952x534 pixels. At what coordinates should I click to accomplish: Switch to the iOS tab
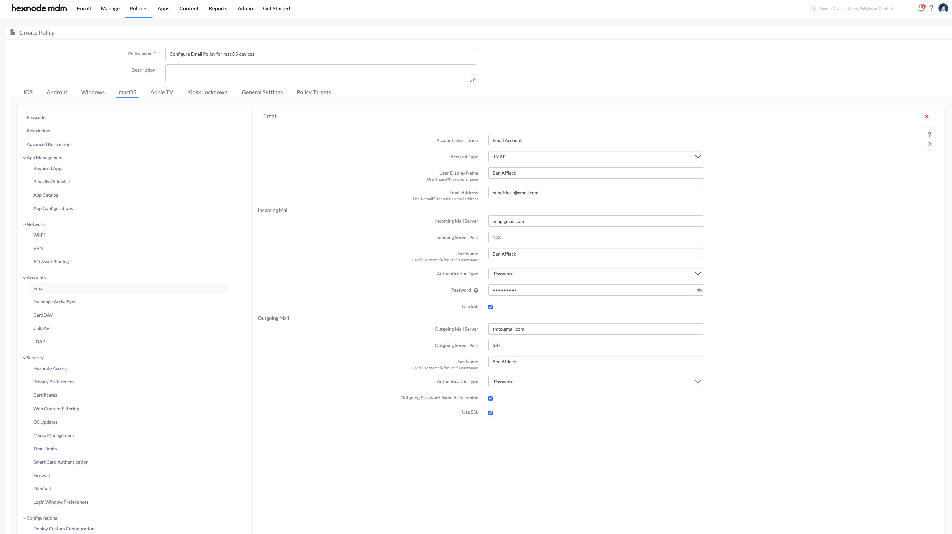pos(28,92)
